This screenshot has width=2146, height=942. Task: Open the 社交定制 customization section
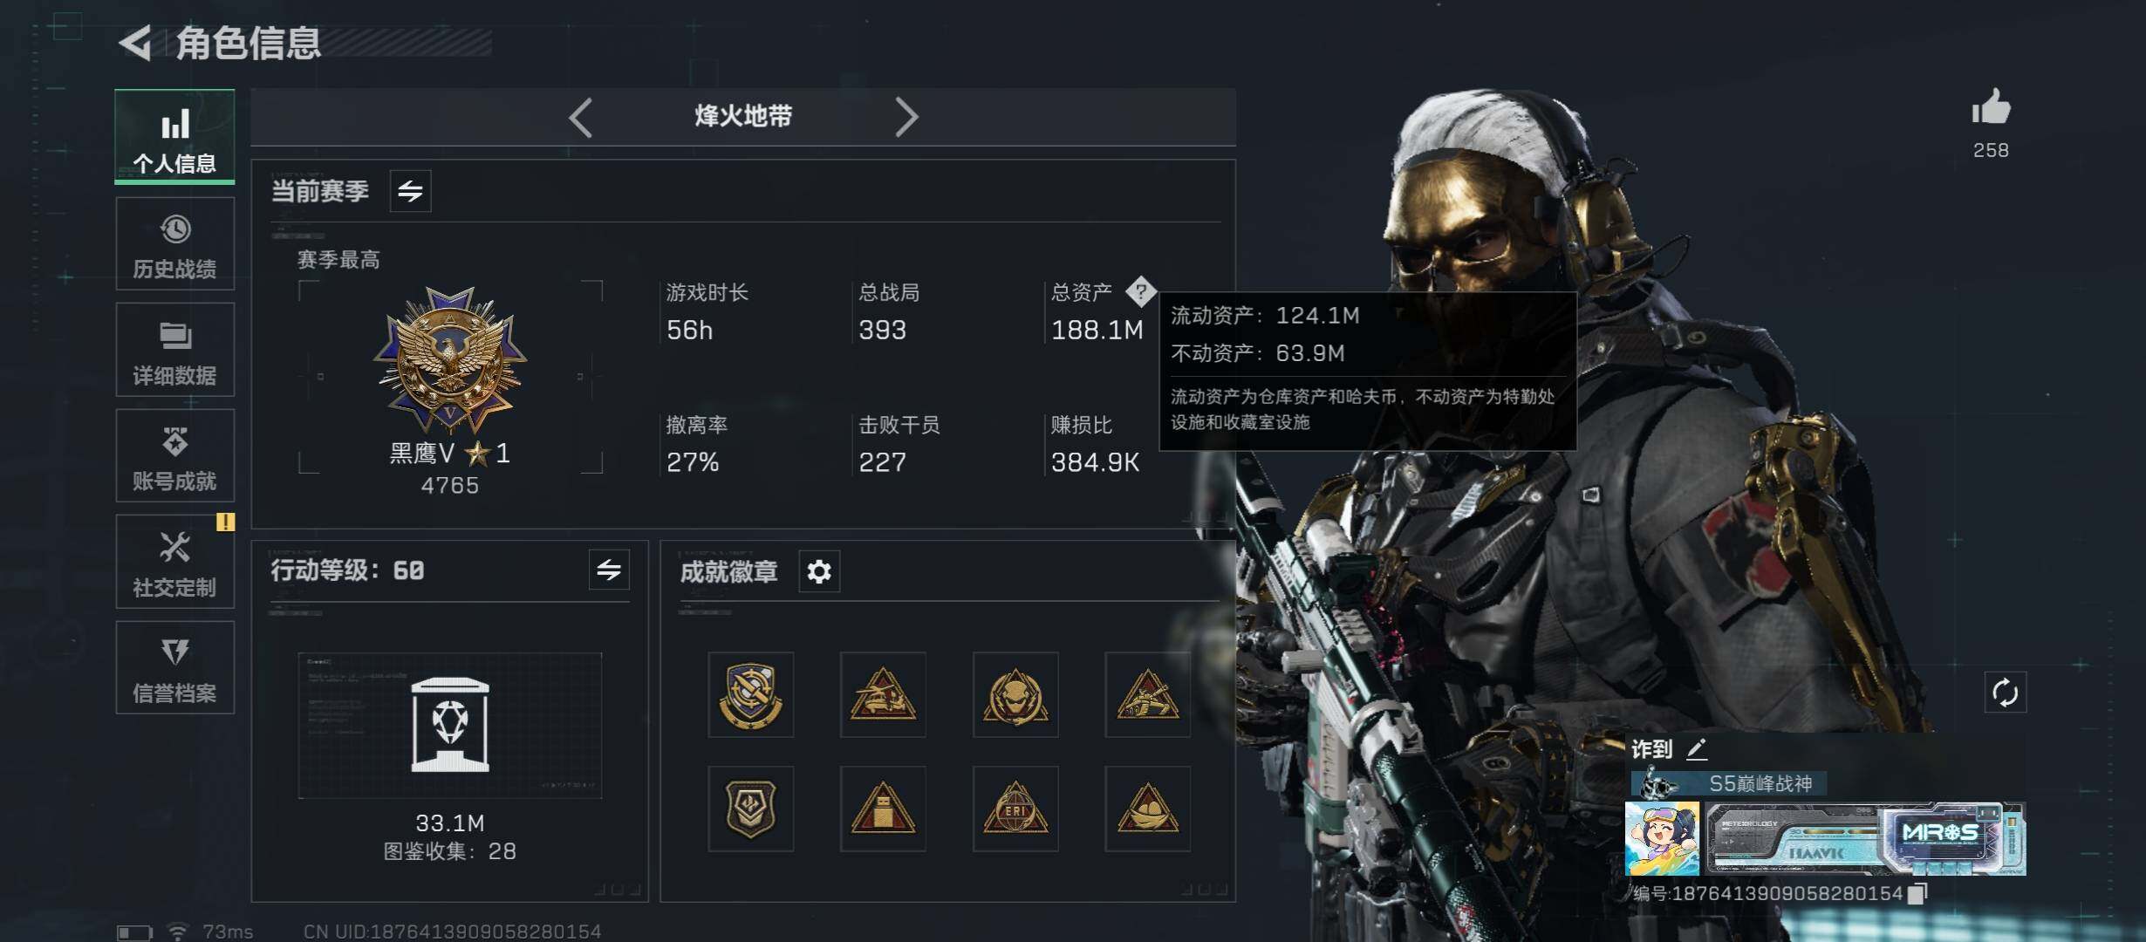click(174, 562)
